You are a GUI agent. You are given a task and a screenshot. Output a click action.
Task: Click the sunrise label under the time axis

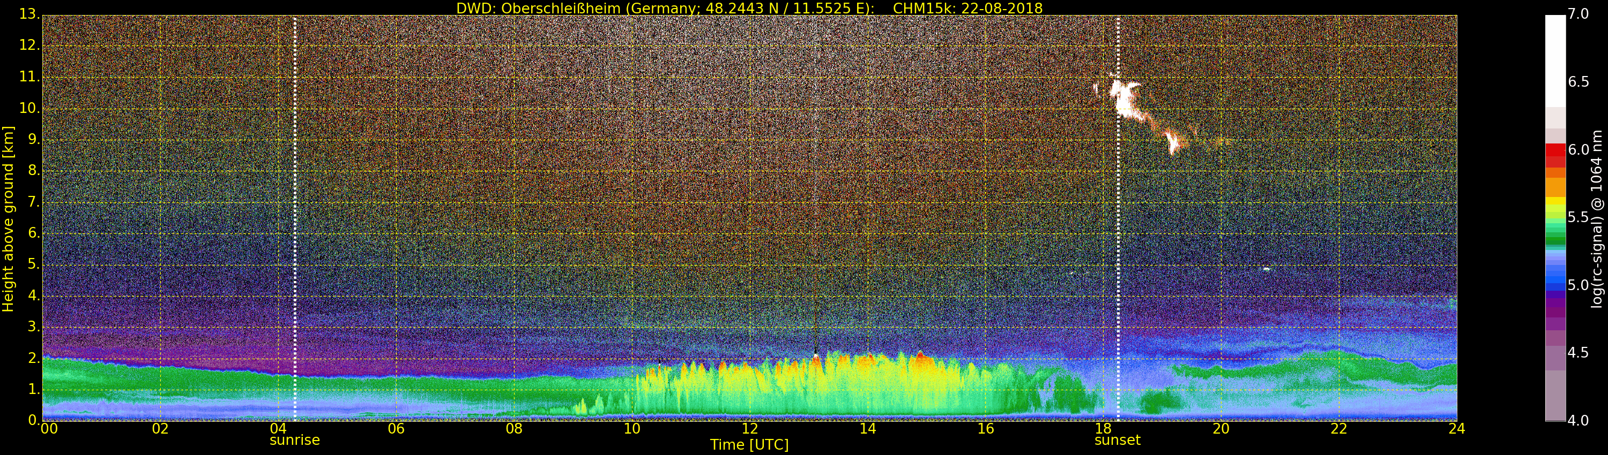tap(294, 440)
